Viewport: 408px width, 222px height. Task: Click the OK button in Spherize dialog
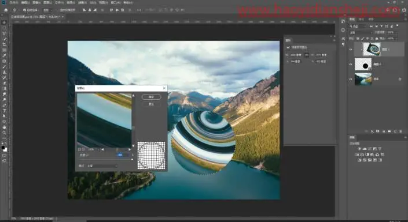[151, 97]
